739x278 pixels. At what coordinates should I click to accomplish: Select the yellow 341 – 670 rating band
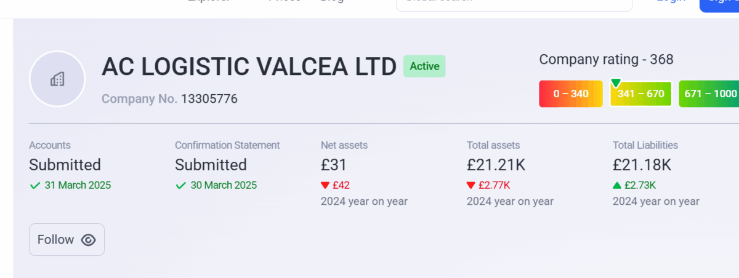point(640,94)
